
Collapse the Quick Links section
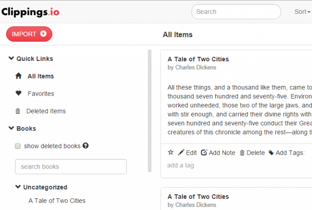[11, 59]
